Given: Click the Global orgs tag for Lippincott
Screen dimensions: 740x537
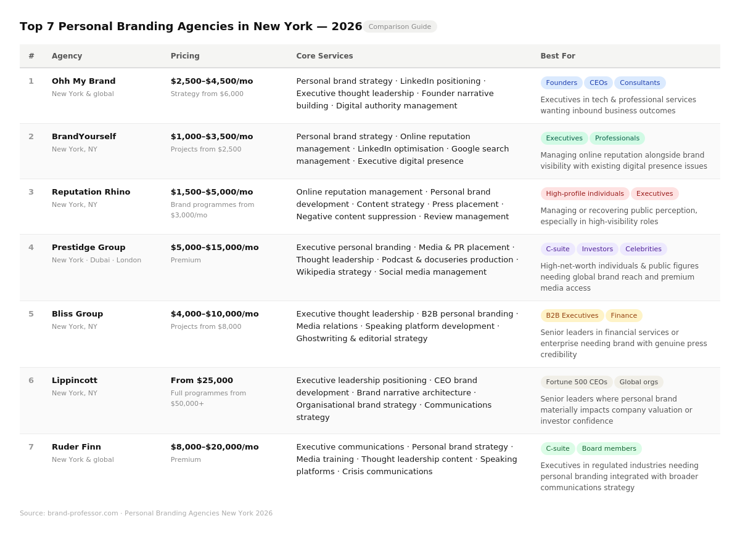Looking at the screenshot, I should click(638, 382).
